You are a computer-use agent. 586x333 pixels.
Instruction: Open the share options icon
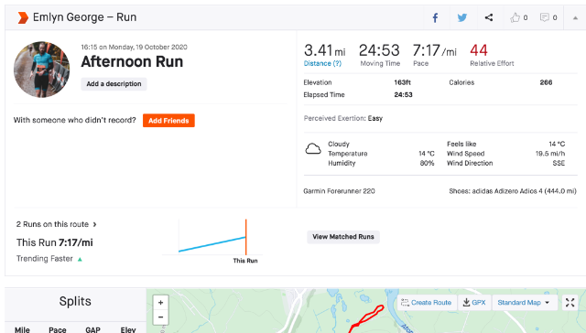pos(489,17)
